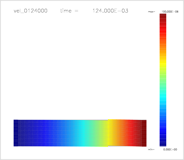The image size is (184, 160).
Task: Click cyan region of velocity mesh
Action: pos(83,133)
